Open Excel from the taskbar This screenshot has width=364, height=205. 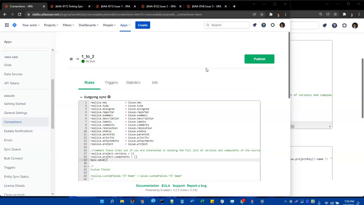pyautogui.click(x=202, y=202)
